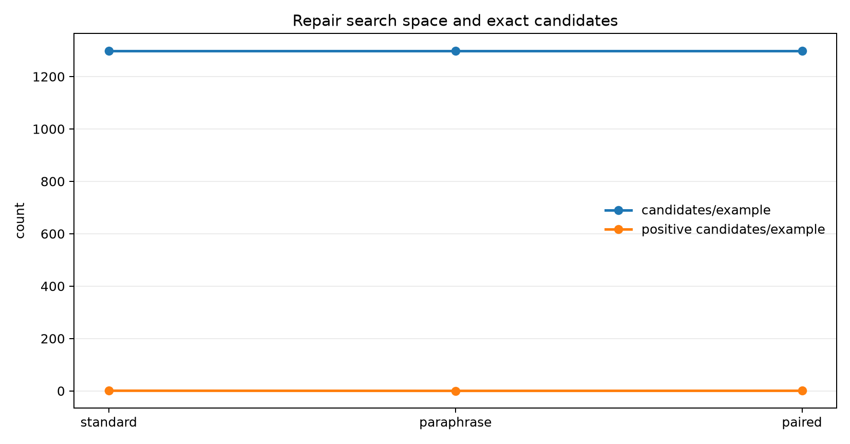The width and height of the screenshot is (850, 444).
Task: Click the blue data point at standard
Action: point(109,51)
